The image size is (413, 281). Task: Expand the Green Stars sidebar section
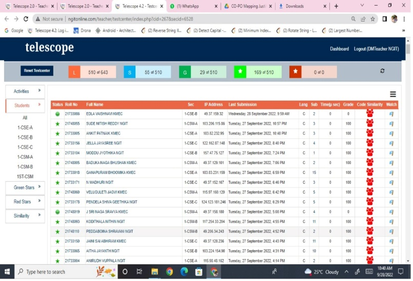[25, 187]
